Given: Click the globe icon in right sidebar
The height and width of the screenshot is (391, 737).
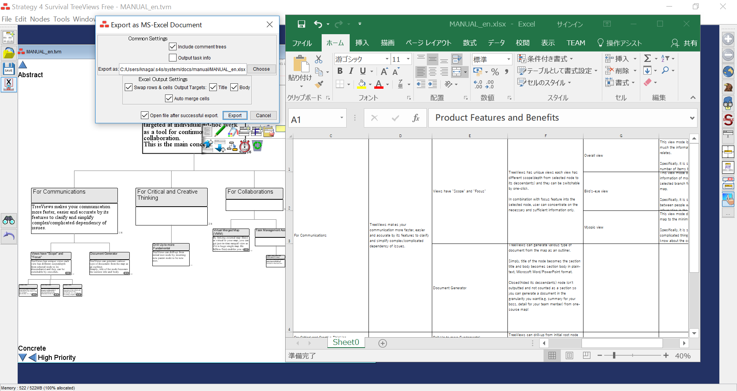Looking at the screenshot, I should [x=728, y=71].
